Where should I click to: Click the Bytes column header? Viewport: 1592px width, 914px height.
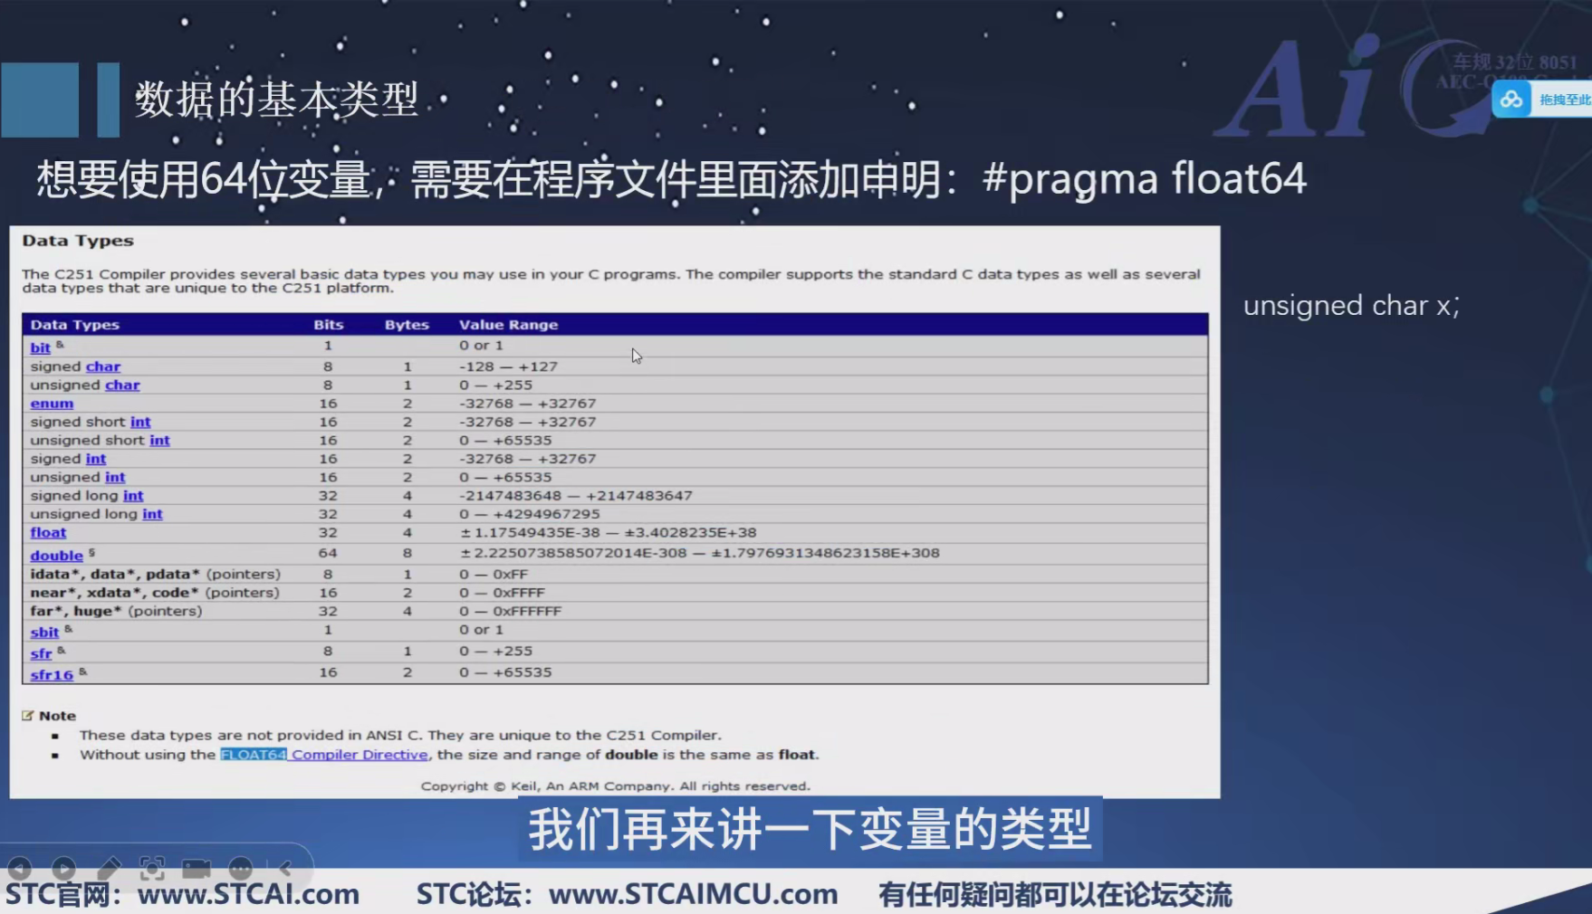point(407,325)
